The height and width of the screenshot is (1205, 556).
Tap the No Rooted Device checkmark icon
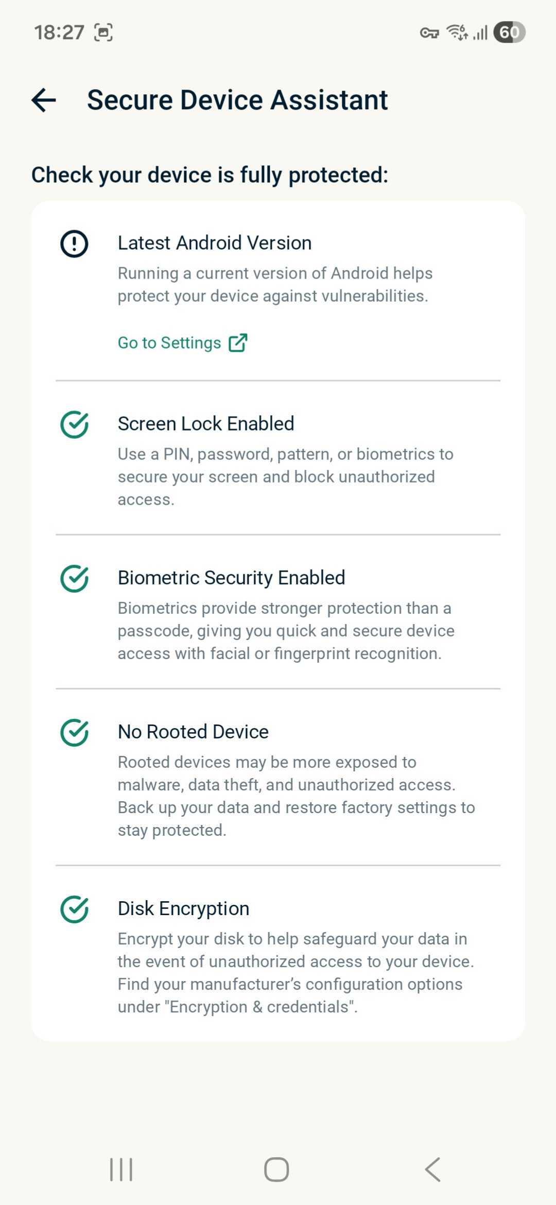point(75,733)
